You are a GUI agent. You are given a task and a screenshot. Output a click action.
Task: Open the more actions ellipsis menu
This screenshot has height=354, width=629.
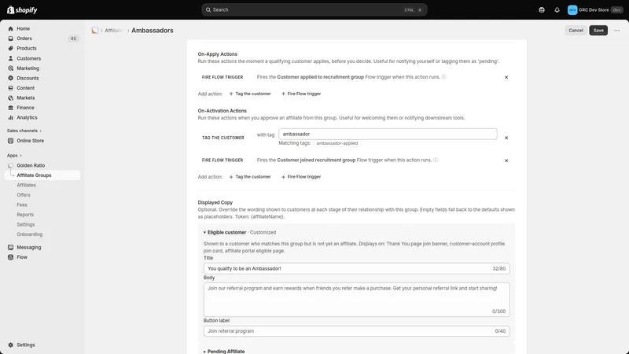[x=616, y=31]
